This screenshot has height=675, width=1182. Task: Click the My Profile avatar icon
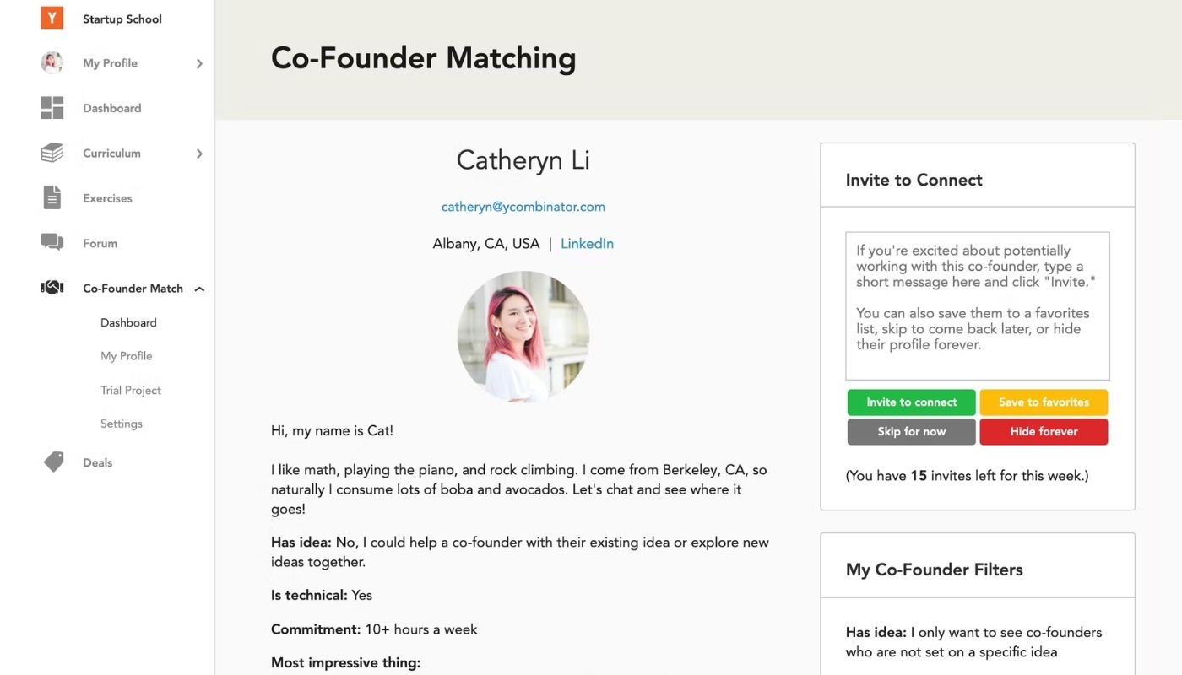pos(52,62)
